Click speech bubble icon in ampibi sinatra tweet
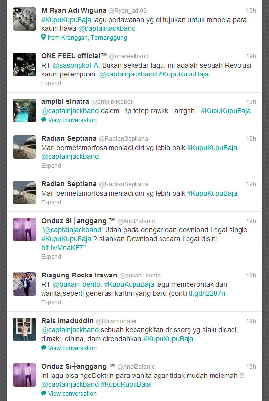Image resolution: width=269 pixels, height=401 pixels. (x=44, y=120)
